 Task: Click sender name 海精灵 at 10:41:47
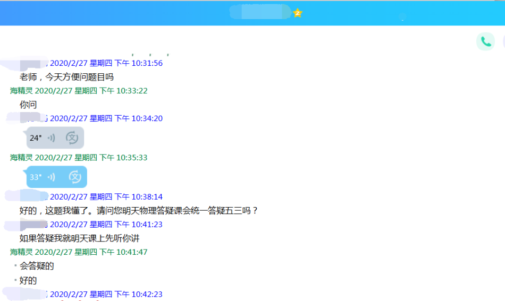coord(22,252)
